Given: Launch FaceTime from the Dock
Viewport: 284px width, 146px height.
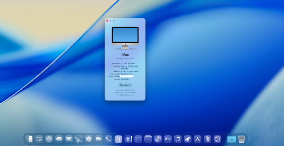Looking at the screenshot, I should 99,139.
